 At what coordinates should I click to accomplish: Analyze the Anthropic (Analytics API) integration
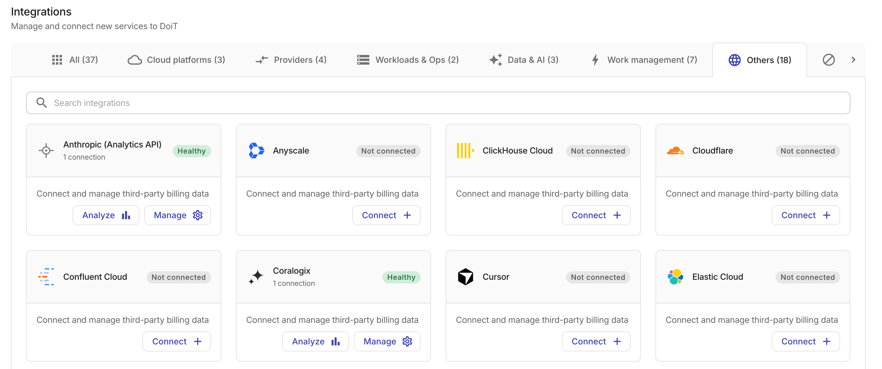click(106, 215)
